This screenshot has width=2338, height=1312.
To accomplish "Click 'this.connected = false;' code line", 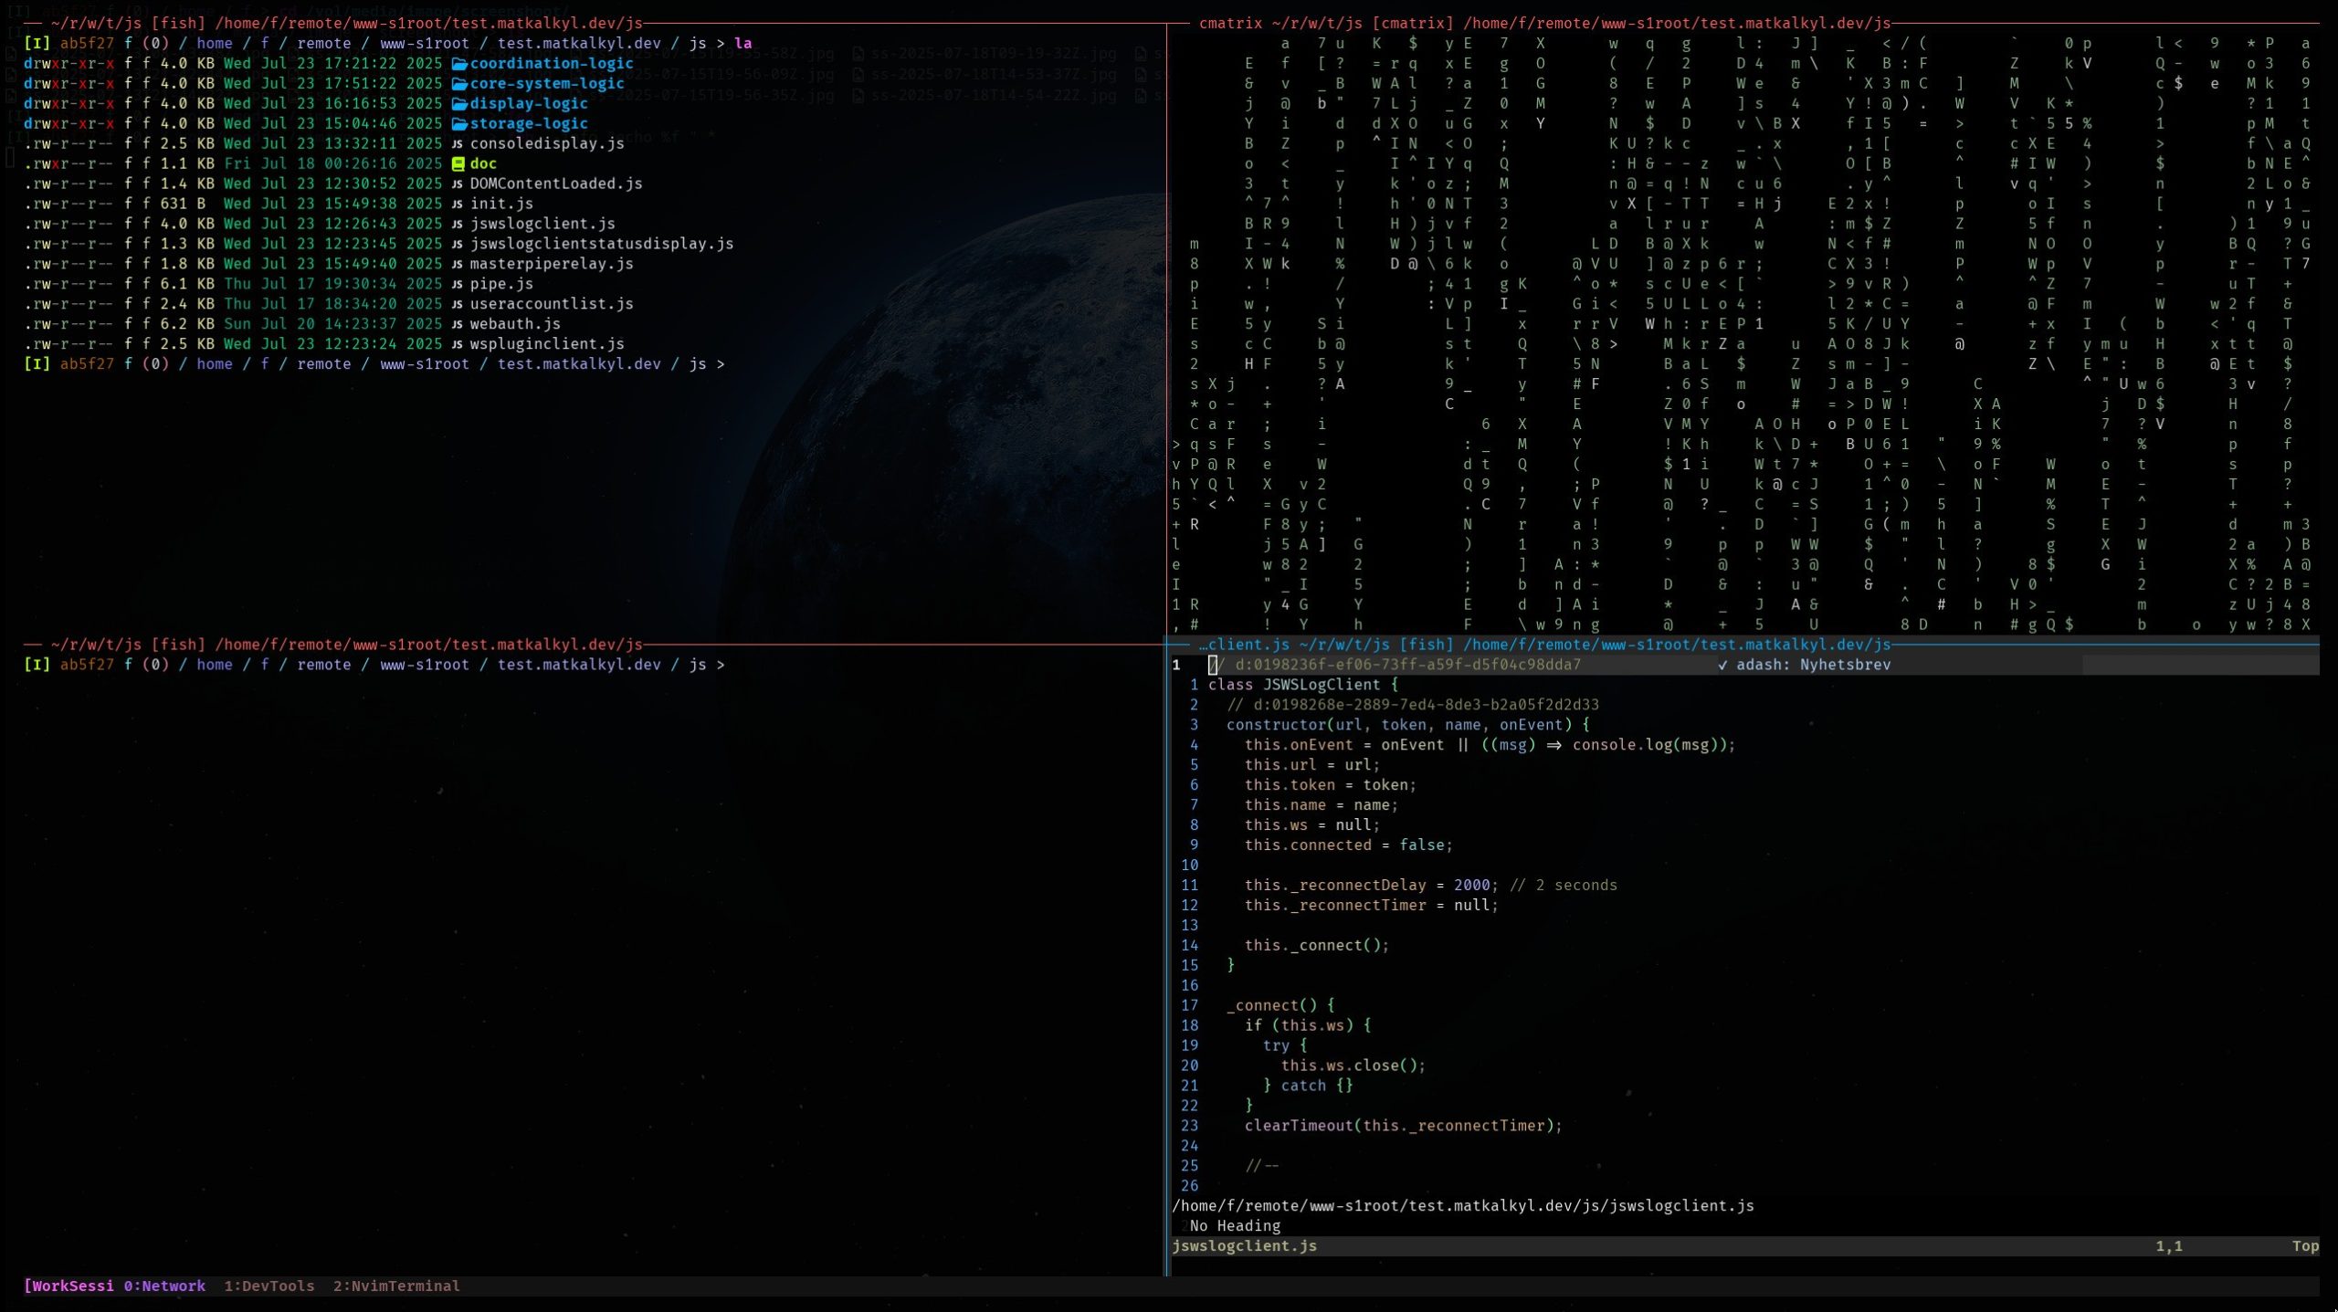I will tap(1348, 846).
